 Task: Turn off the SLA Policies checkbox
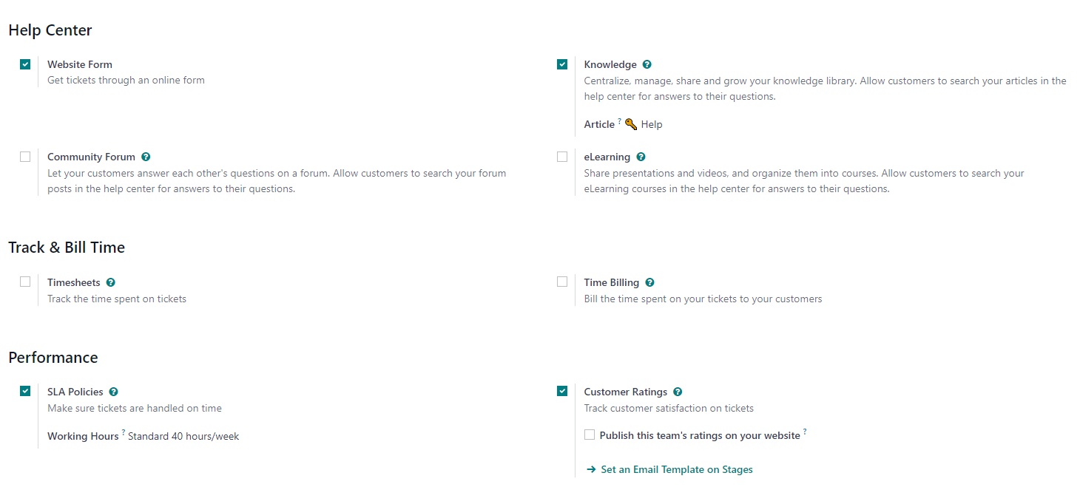pos(25,391)
